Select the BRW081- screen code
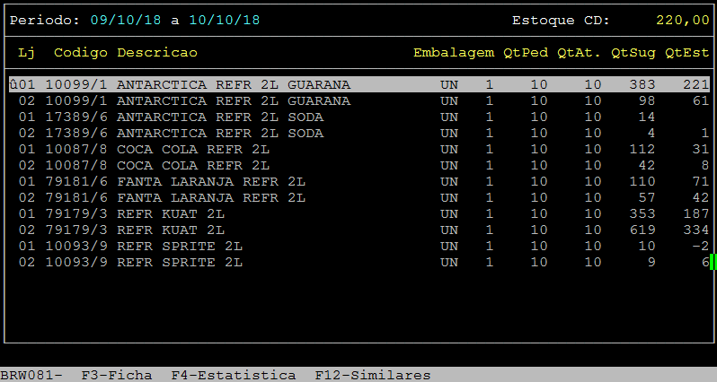 coord(31,375)
